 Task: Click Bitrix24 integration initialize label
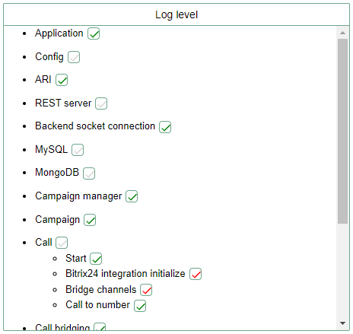tap(126, 273)
